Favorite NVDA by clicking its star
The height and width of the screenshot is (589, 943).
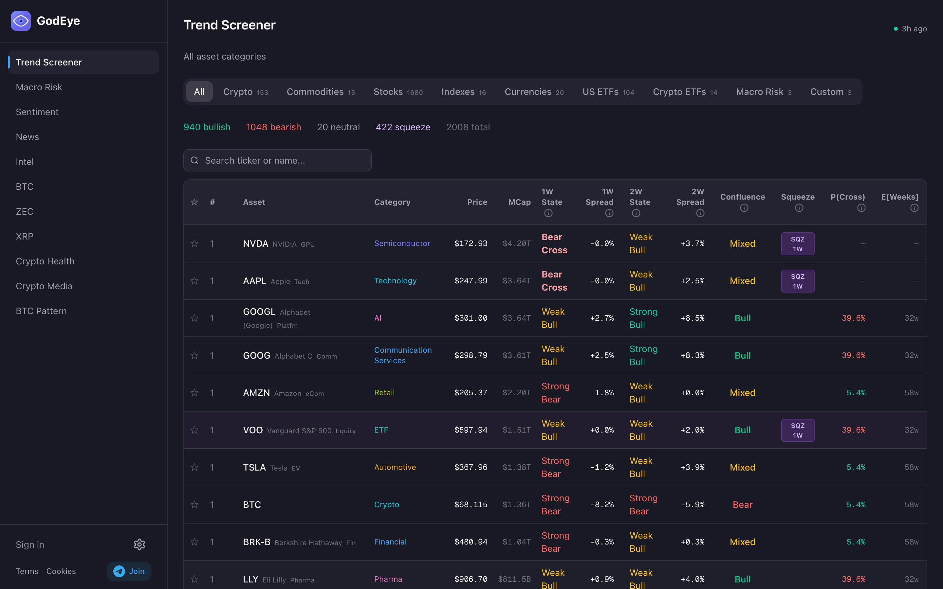click(194, 243)
